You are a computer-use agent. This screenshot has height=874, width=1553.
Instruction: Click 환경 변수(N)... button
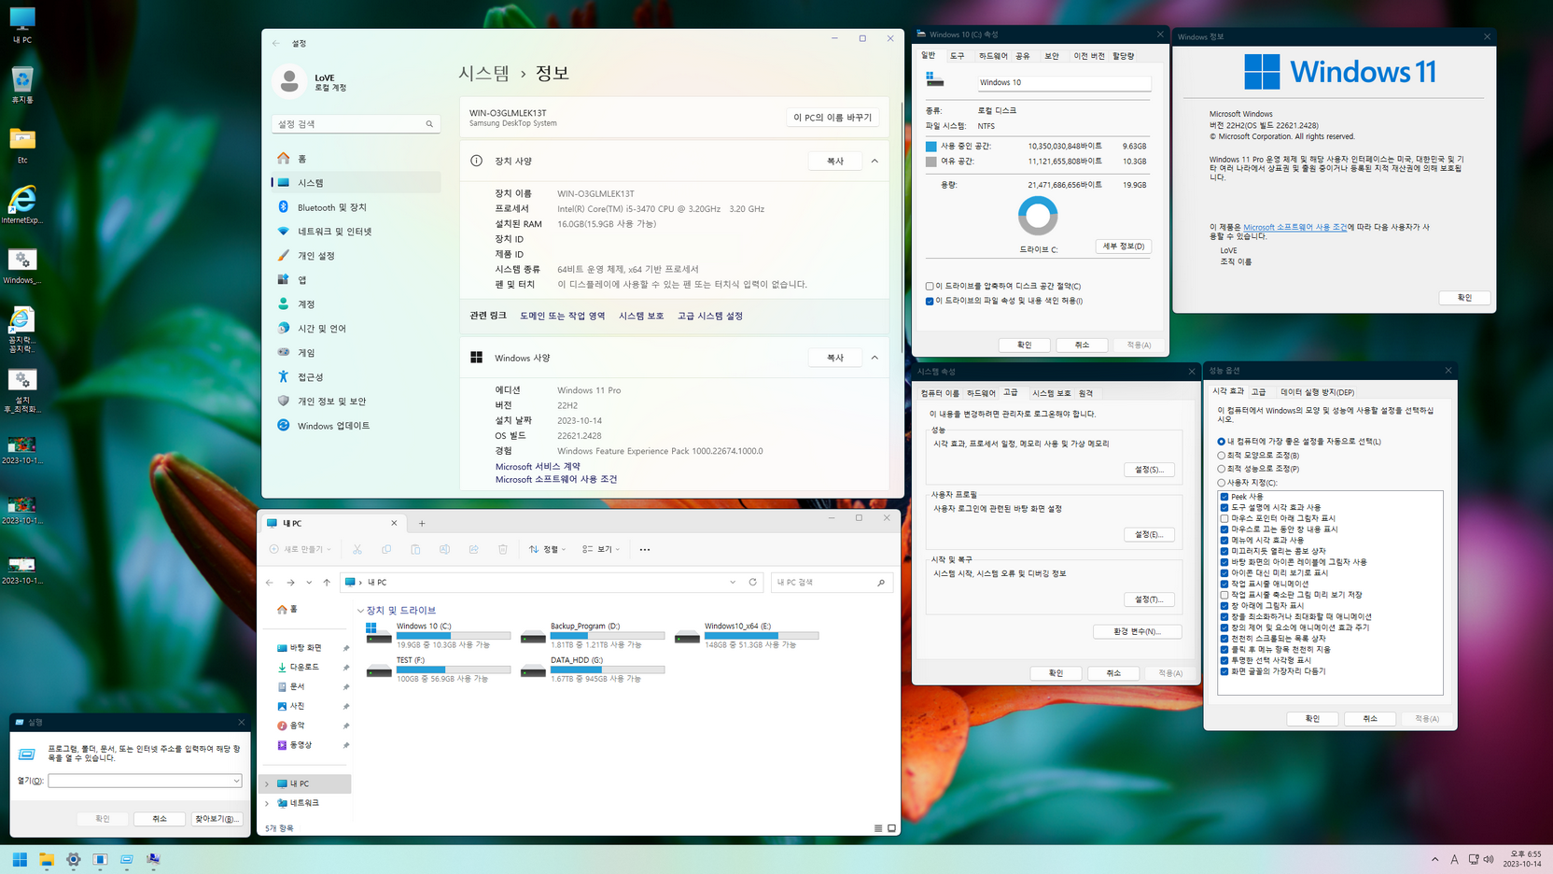click(1138, 631)
